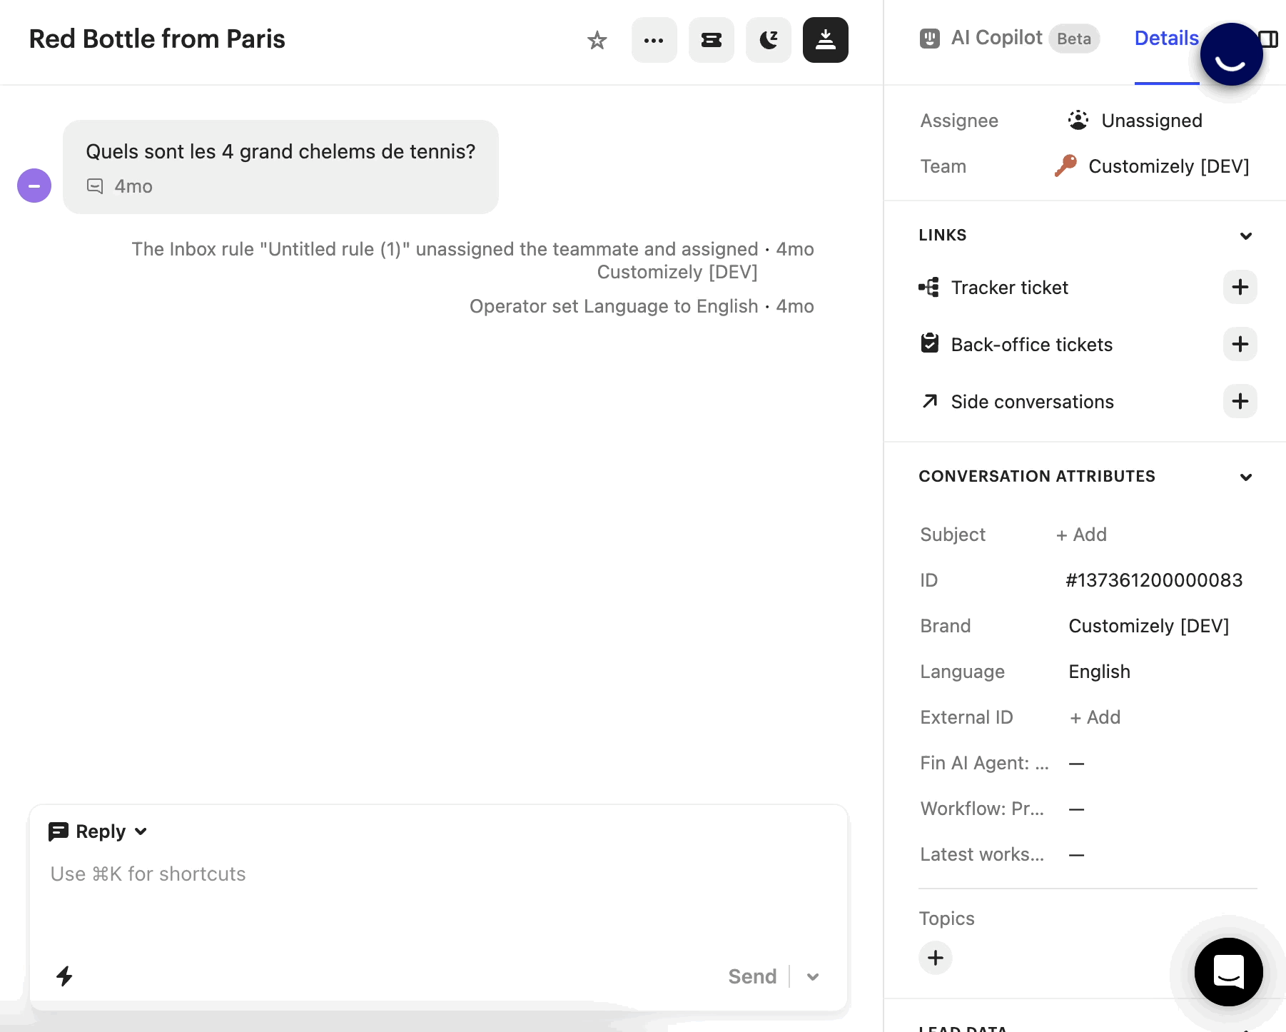Select the Details tab
Screen dimensions: 1286x1032
[1166, 38]
